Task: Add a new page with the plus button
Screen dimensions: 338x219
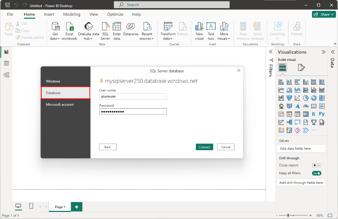Action: pyautogui.click(x=76, y=207)
